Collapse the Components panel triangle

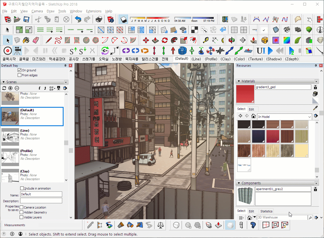pyautogui.click(x=239, y=183)
